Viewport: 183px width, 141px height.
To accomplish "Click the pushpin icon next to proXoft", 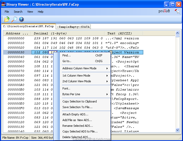I will pos(178,12).
